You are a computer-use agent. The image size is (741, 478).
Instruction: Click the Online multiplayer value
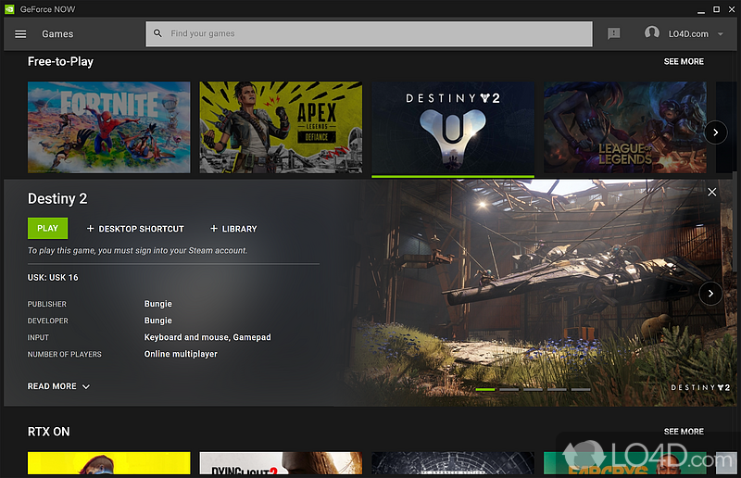coord(181,354)
